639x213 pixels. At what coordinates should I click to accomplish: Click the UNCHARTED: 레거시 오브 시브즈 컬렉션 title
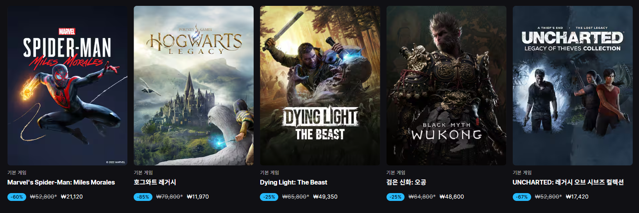[x=568, y=182]
